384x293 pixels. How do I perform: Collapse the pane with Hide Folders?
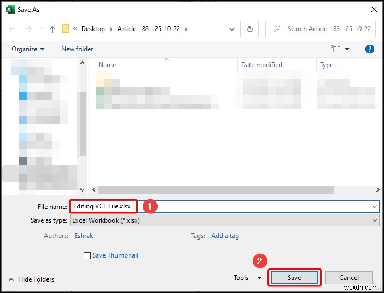click(x=32, y=279)
